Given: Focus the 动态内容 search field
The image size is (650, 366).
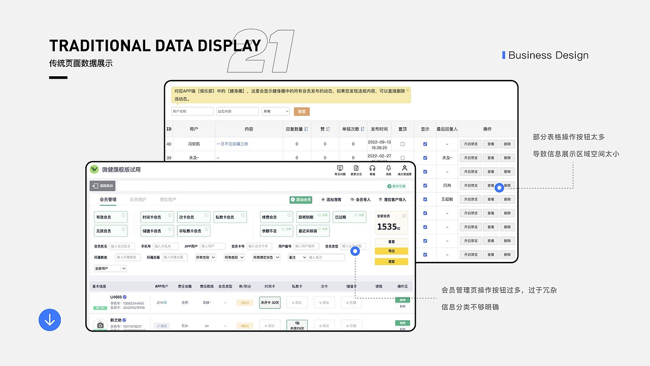Looking at the screenshot, I should [x=238, y=111].
